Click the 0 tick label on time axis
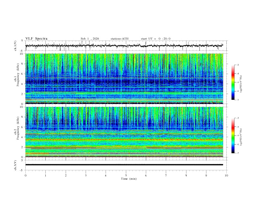 coord(25,175)
